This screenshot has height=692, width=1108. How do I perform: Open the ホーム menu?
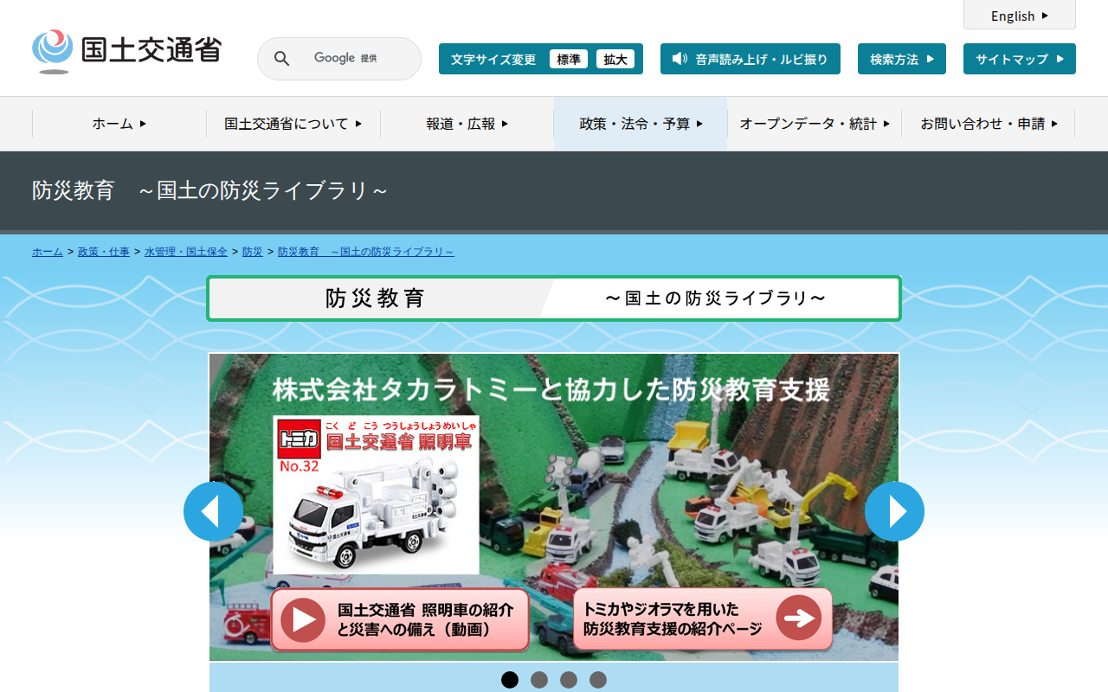coord(119,124)
